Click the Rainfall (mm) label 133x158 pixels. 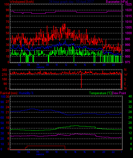click(9, 93)
